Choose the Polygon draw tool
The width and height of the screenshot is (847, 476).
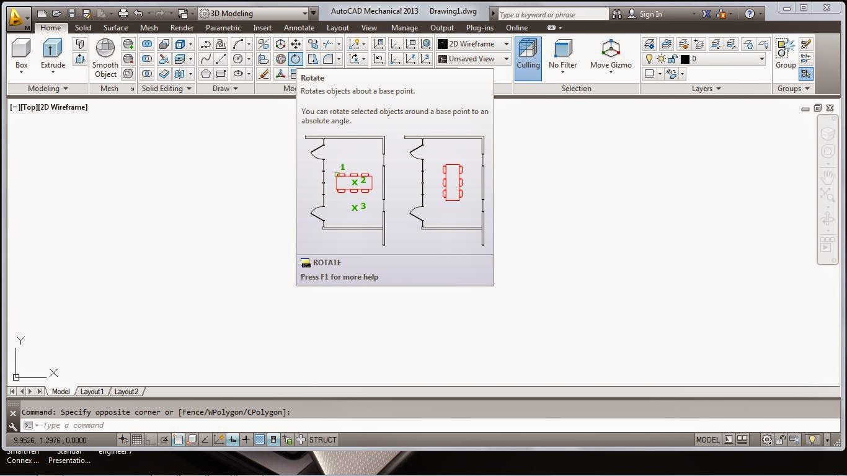(205, 74)
